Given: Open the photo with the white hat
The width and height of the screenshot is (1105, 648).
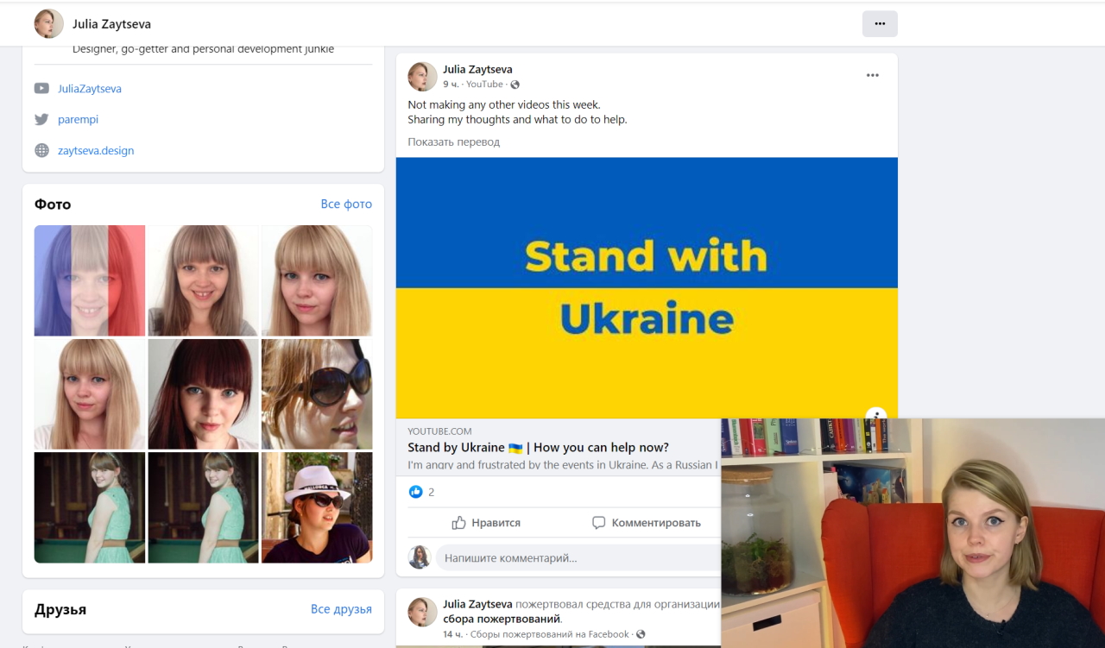Looking at the screenshot, I should pos(317,507).
